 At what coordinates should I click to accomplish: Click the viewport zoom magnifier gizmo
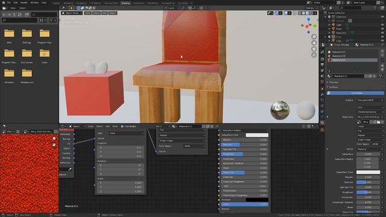[314, 37]
